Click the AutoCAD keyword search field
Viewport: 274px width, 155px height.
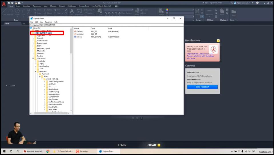[x=217, y=3]
